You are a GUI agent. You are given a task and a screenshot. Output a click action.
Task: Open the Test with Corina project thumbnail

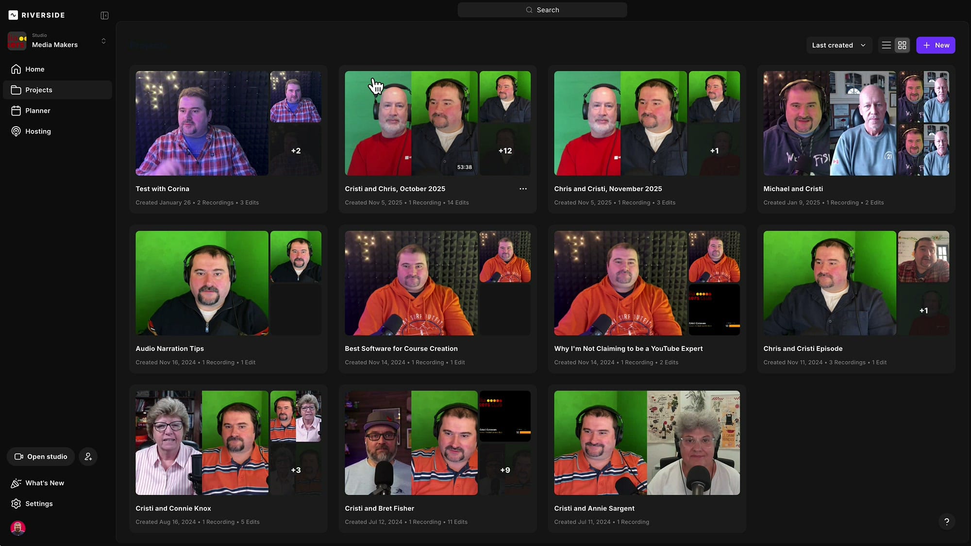point(201,123)
